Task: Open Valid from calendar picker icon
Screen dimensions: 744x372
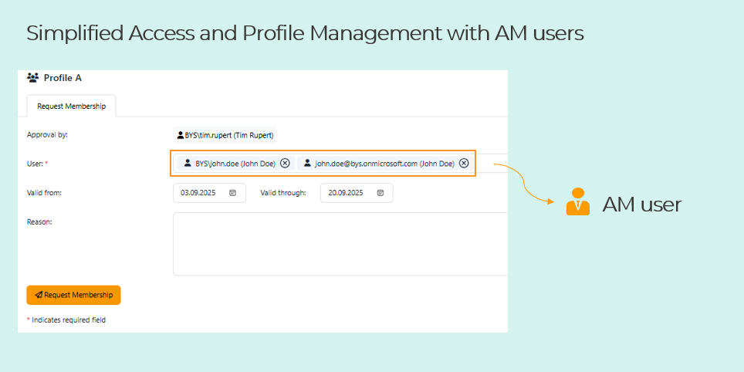Action: coord(232,193)
